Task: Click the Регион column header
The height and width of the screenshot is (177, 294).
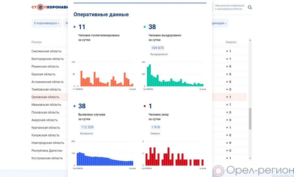Action: pos(36,42)
